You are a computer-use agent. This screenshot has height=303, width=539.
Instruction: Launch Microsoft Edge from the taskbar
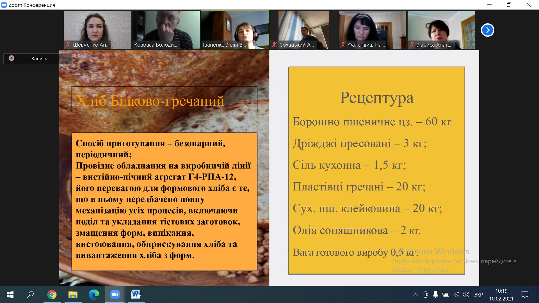pyautogui.click(x=94, y=295)
